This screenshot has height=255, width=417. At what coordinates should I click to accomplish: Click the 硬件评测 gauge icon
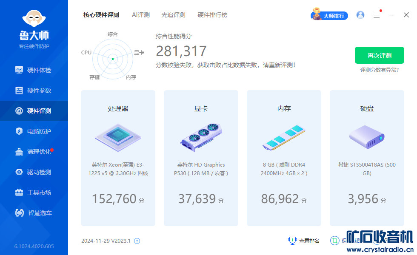point(19,111)
